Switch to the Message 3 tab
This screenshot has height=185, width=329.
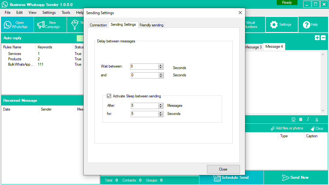[x=254, y=47]
